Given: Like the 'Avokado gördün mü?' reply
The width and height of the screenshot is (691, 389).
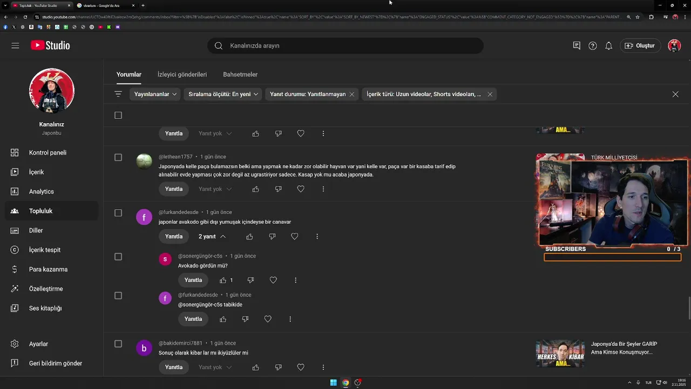Looking at the screenshot, I should click(223, 280).
